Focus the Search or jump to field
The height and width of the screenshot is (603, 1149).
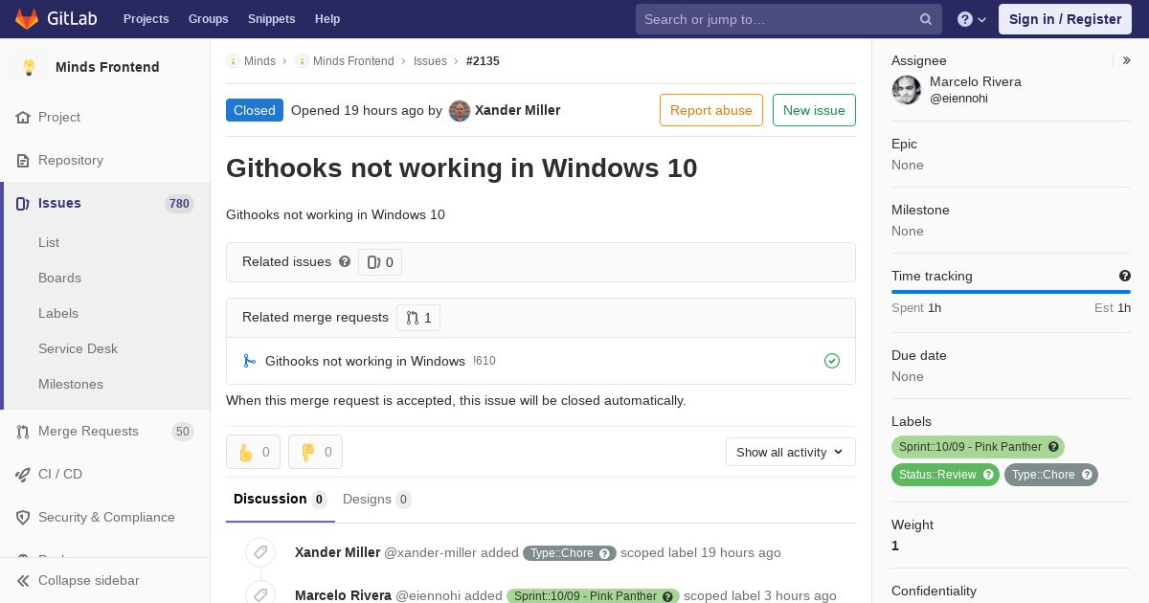[x=789, y=19]
